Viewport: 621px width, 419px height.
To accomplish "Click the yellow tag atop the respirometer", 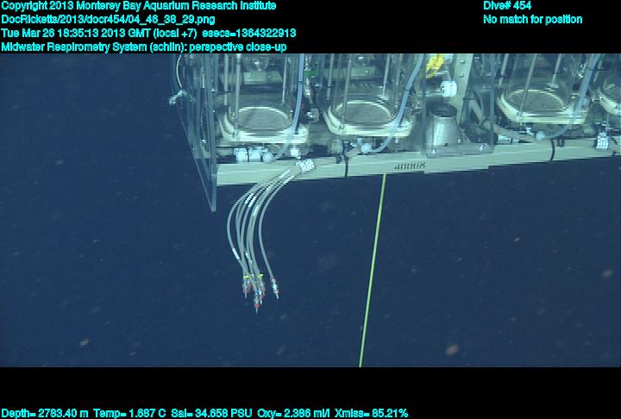I will tap(437, 63).
